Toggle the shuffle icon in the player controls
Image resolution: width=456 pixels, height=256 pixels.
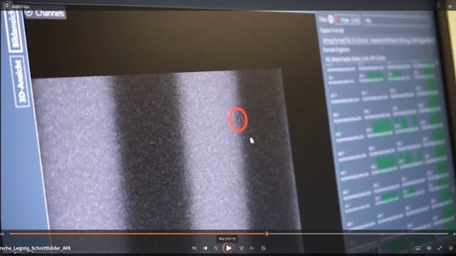click(195, 248)
